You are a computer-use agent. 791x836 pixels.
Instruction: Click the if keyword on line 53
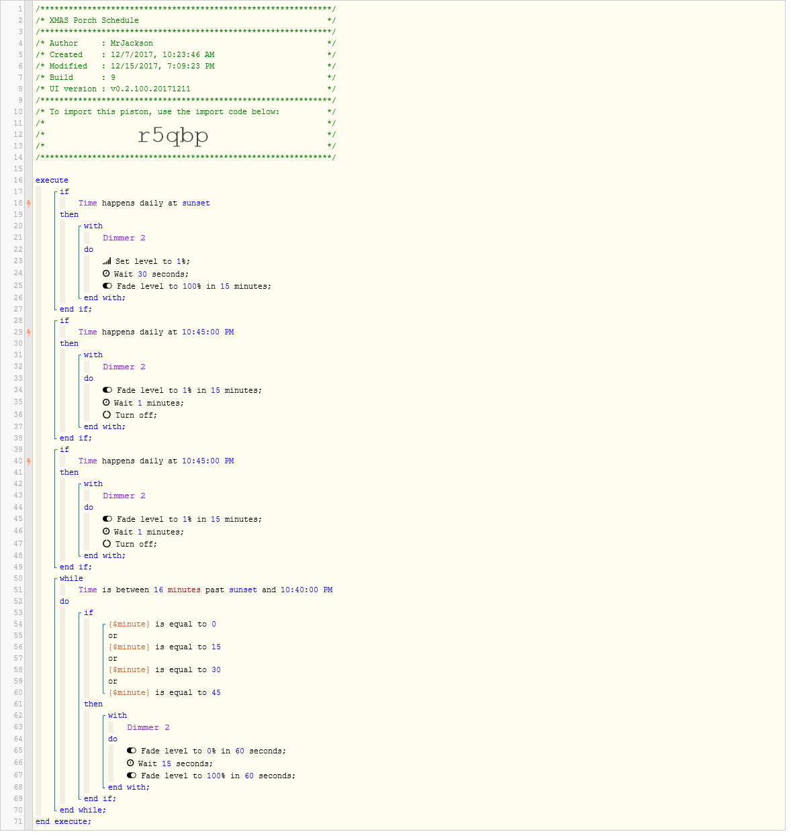coord(89,612)
